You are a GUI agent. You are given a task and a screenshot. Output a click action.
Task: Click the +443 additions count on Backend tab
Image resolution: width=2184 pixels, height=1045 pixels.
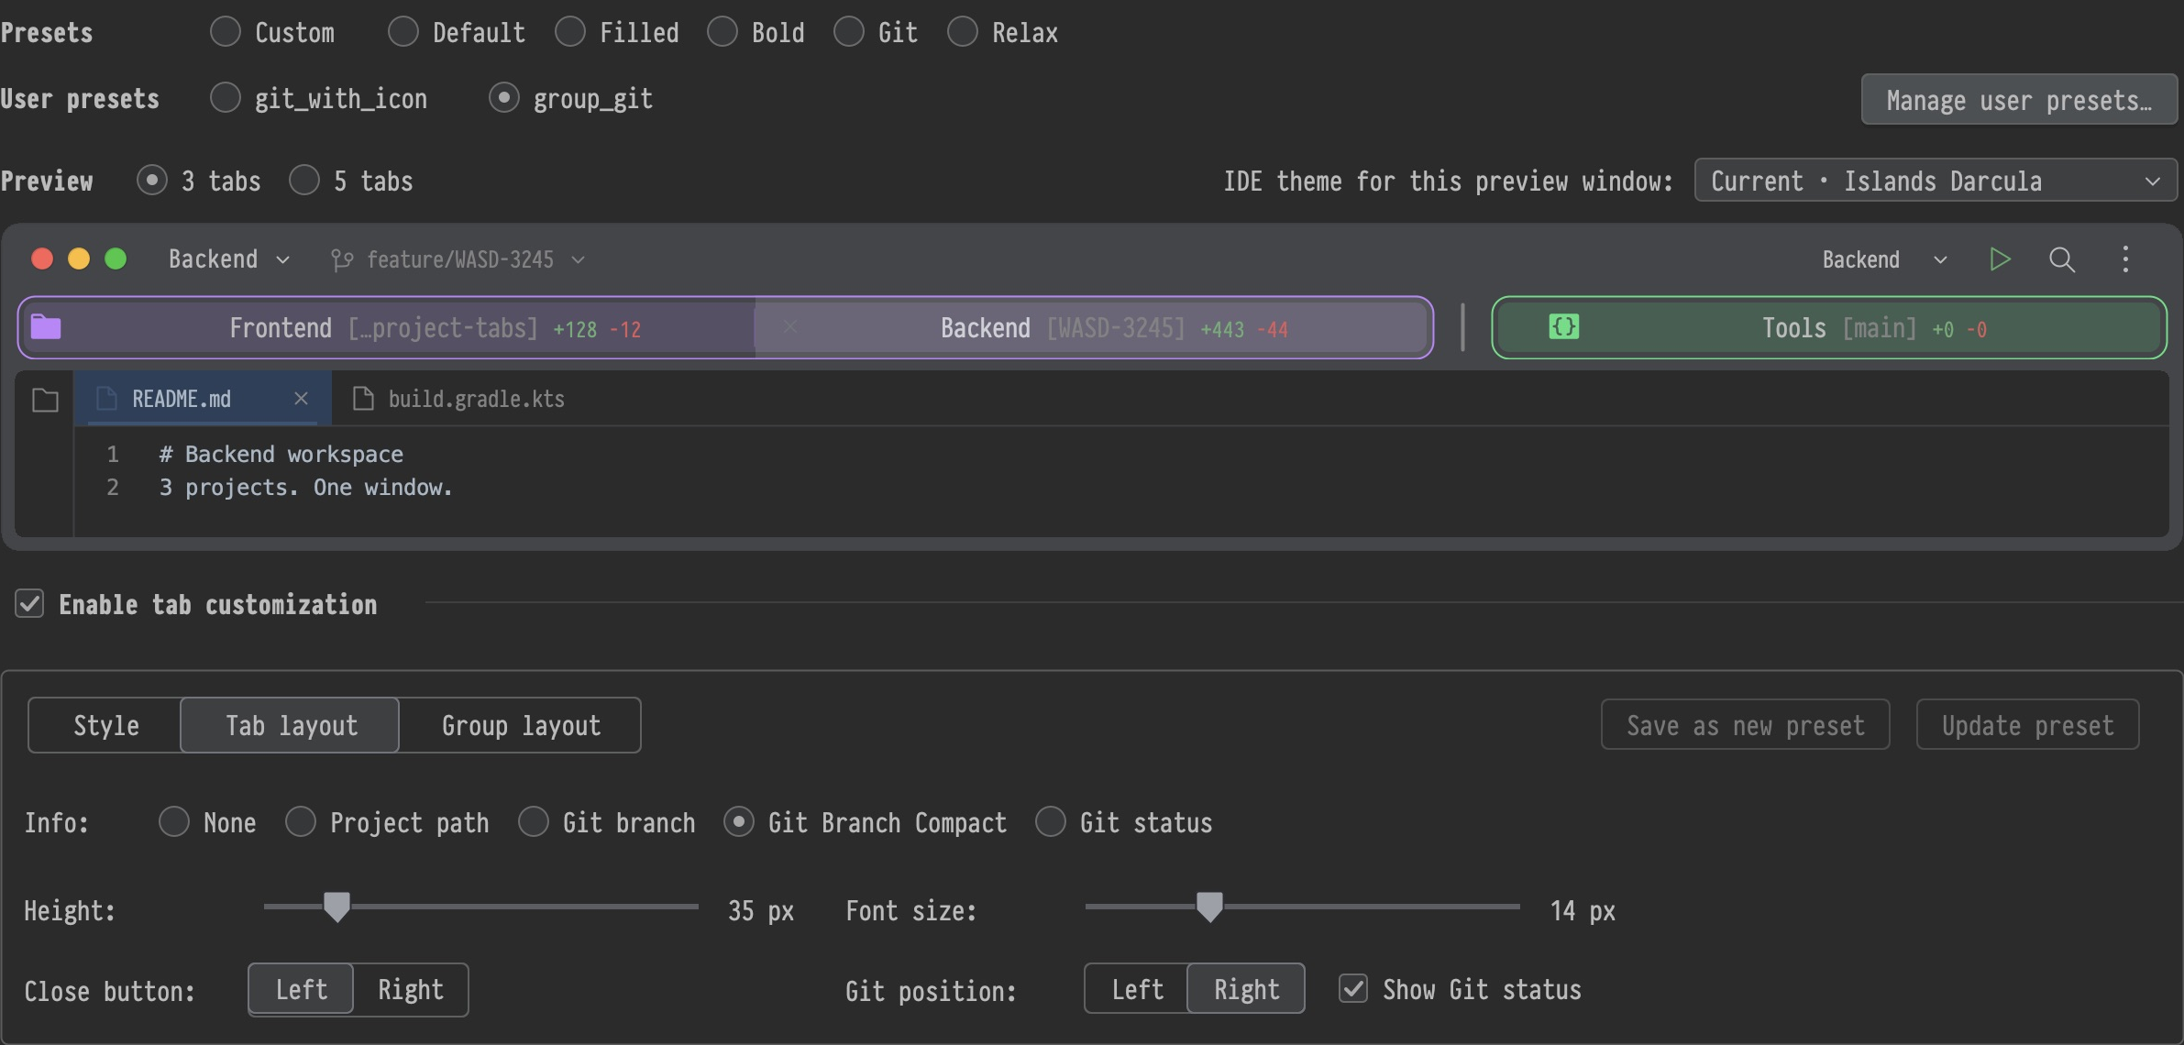point(1222,329)
